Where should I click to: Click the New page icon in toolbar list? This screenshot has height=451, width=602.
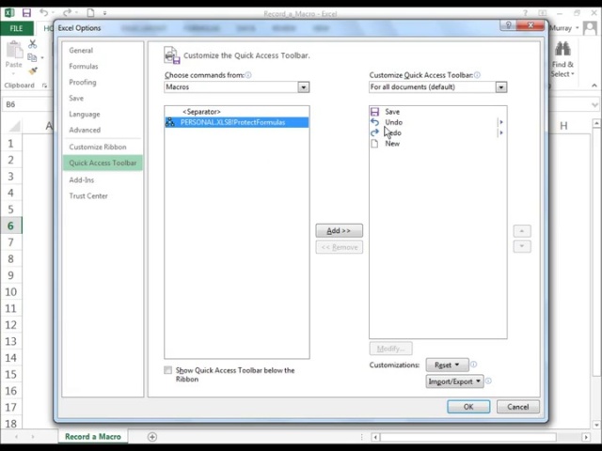tap(374, 144)
